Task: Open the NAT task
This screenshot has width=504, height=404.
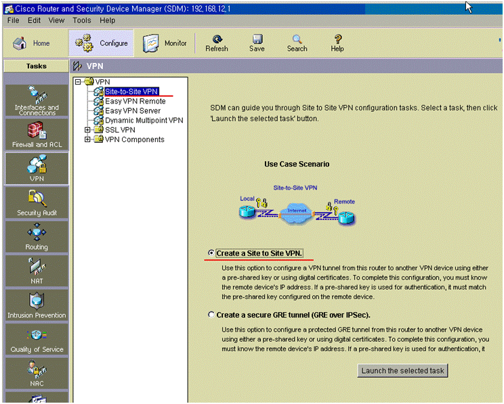Action: click(x=37, y=271)
